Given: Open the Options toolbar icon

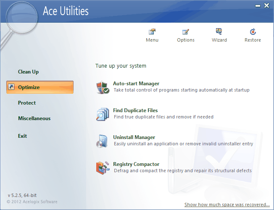Looking at the screenshot, I should click(185, 32).
